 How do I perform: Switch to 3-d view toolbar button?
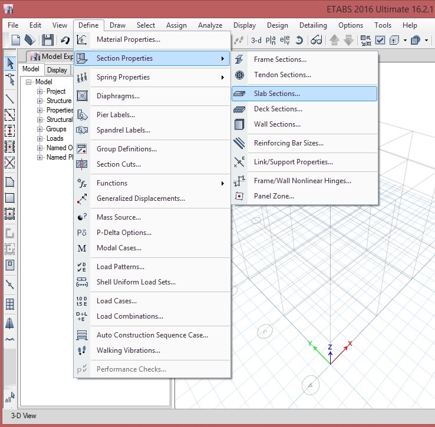pos(256,40)
